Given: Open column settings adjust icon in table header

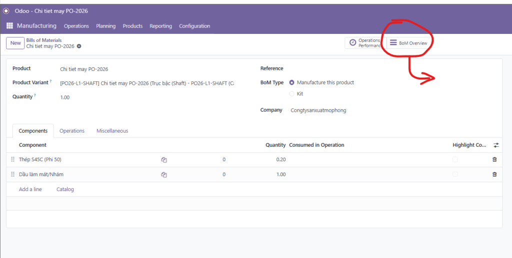Looking at the screenshot, I should pyautogui.click(x=495, y=145).
